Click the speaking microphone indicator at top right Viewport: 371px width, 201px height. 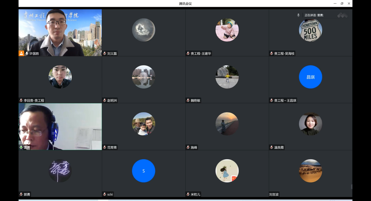pyautogui.click(x=299, y=15)
